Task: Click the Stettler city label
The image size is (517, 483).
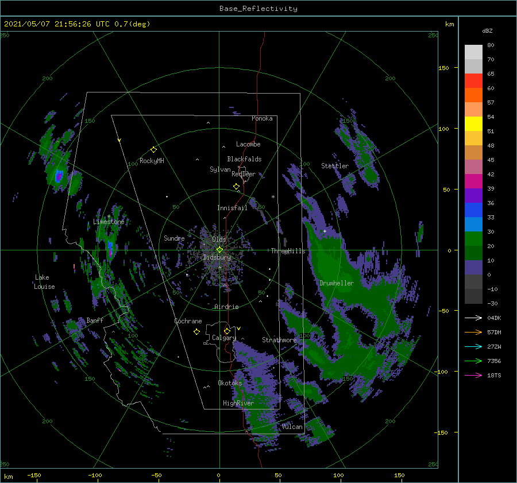Action: pyautogui.click(x=335, y=166)
